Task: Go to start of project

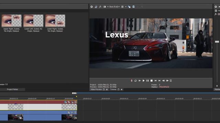Action: tap(155, 81)
